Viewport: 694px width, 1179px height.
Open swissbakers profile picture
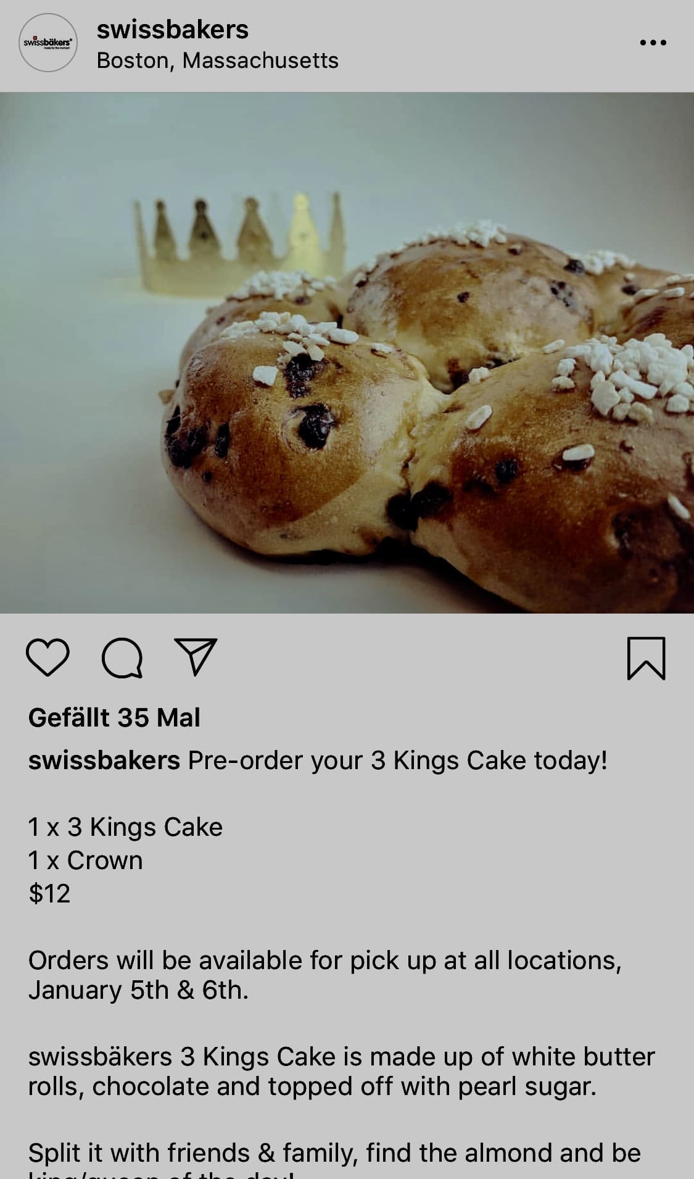pos(48,43)
